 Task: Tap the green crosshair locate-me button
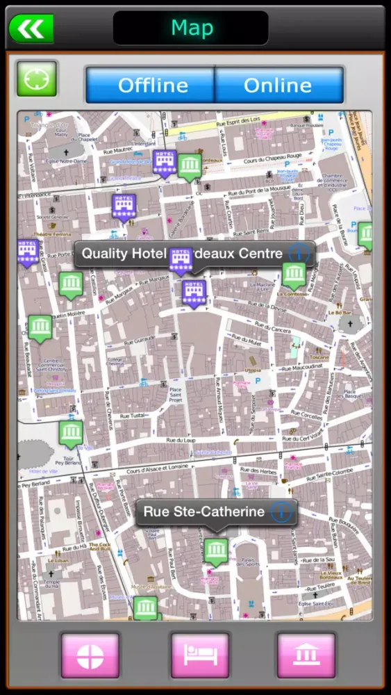pyautogui.click(x=37, y=79)
